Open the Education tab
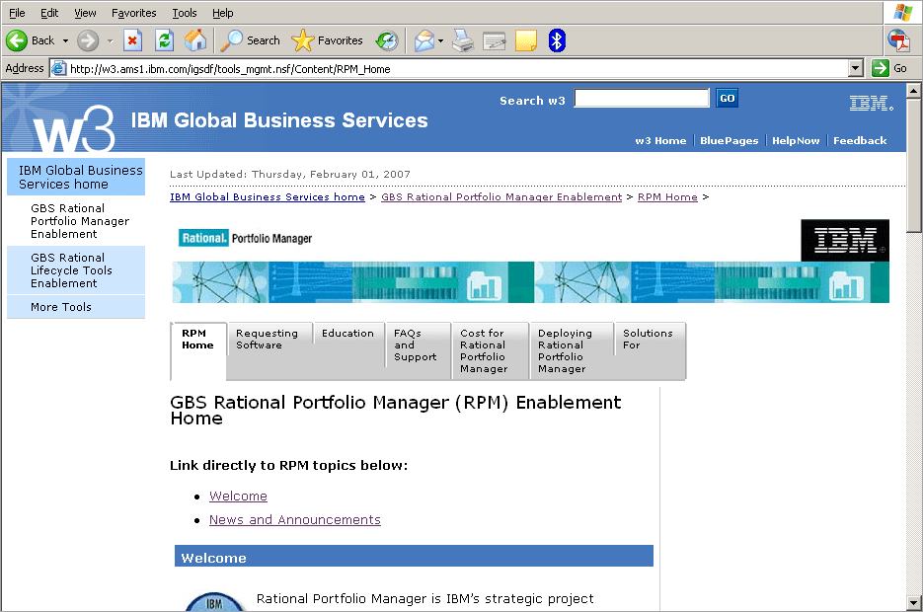 [348, 350]
